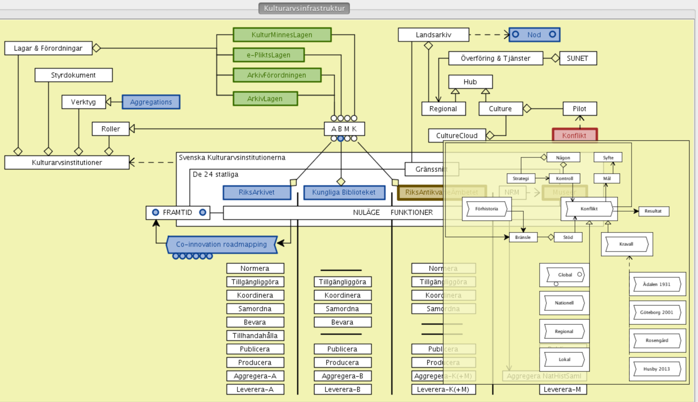Screen dimensions: 698x402
Task: Click the Nod node's right circle port
Action: tap(552, 34)
